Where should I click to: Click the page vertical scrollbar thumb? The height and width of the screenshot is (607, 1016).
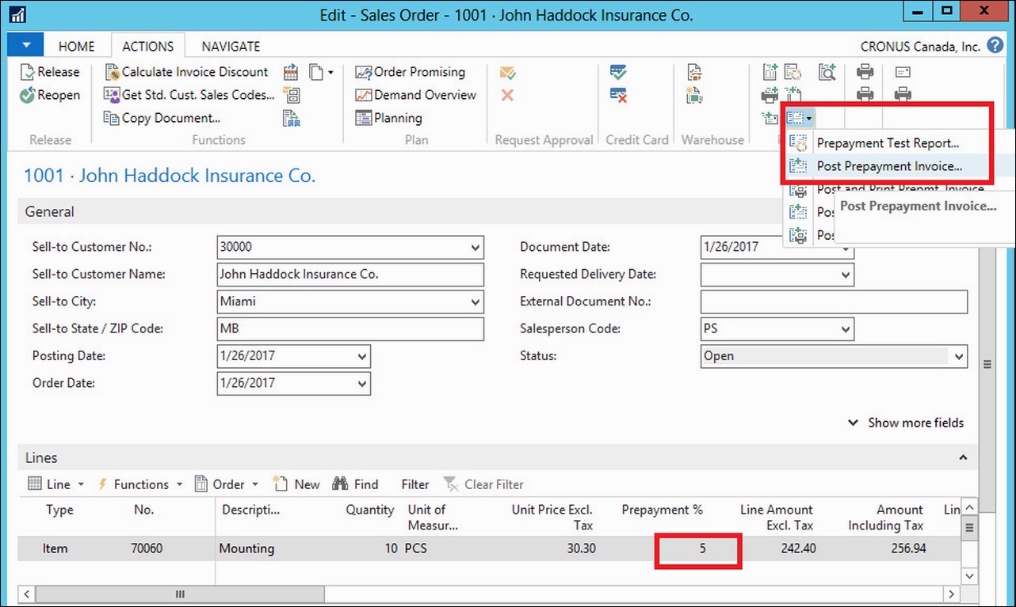[x=987, y=365]
